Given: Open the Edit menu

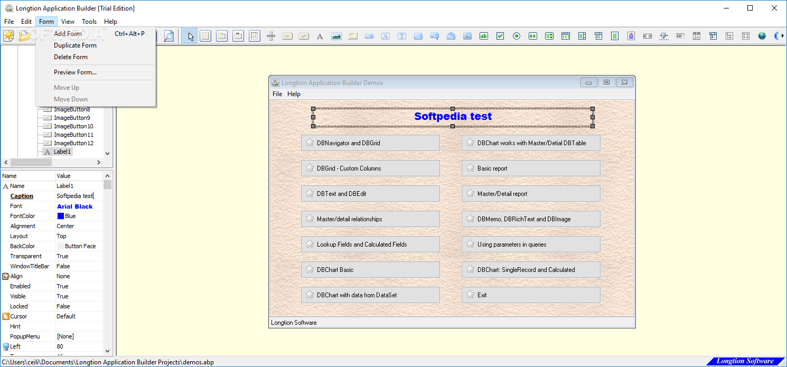Looking at the screenshot, I should (x=26, y=22).
